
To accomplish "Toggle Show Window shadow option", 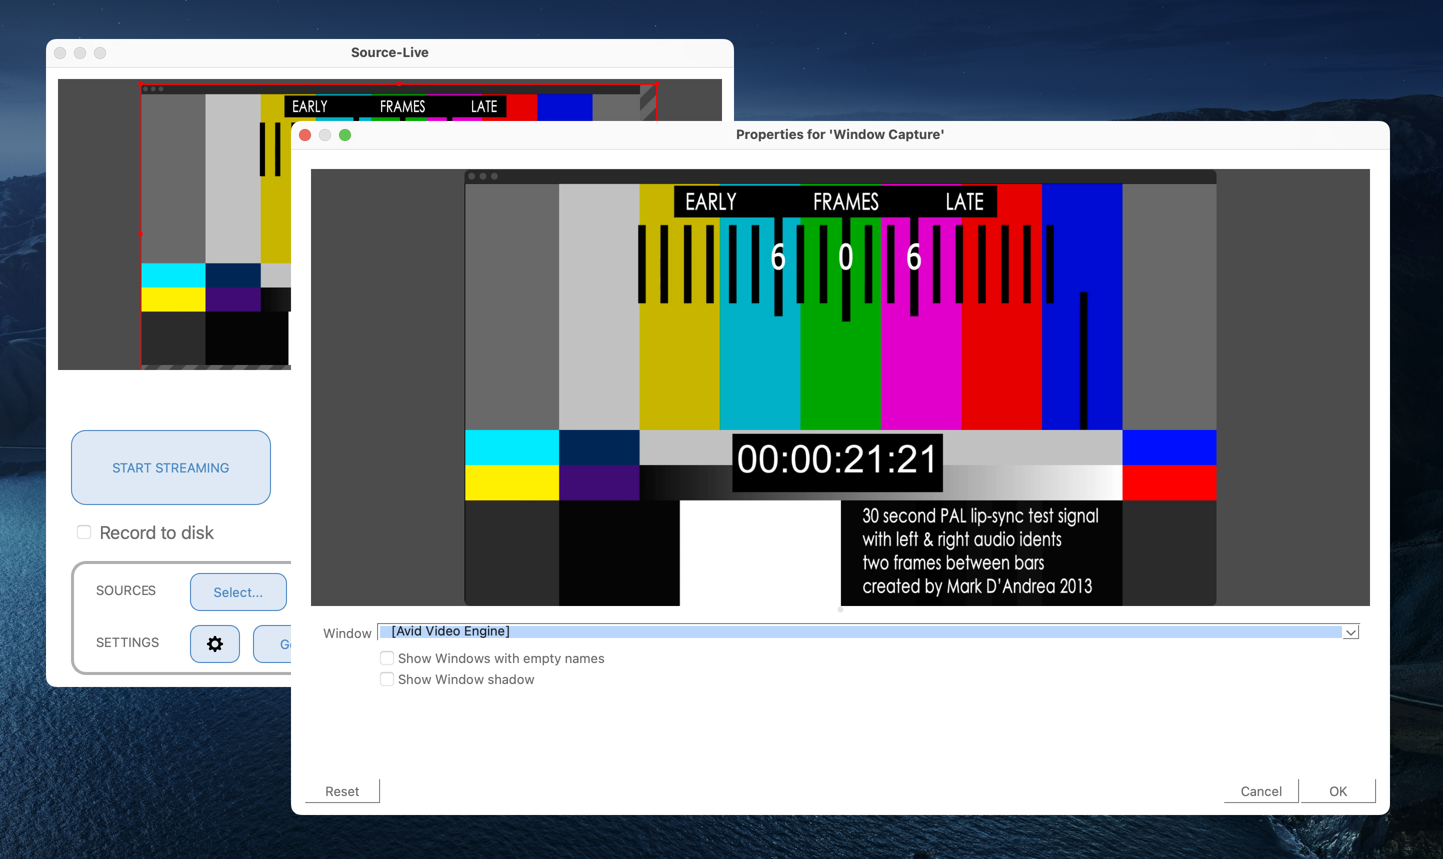I will point(386,679).
